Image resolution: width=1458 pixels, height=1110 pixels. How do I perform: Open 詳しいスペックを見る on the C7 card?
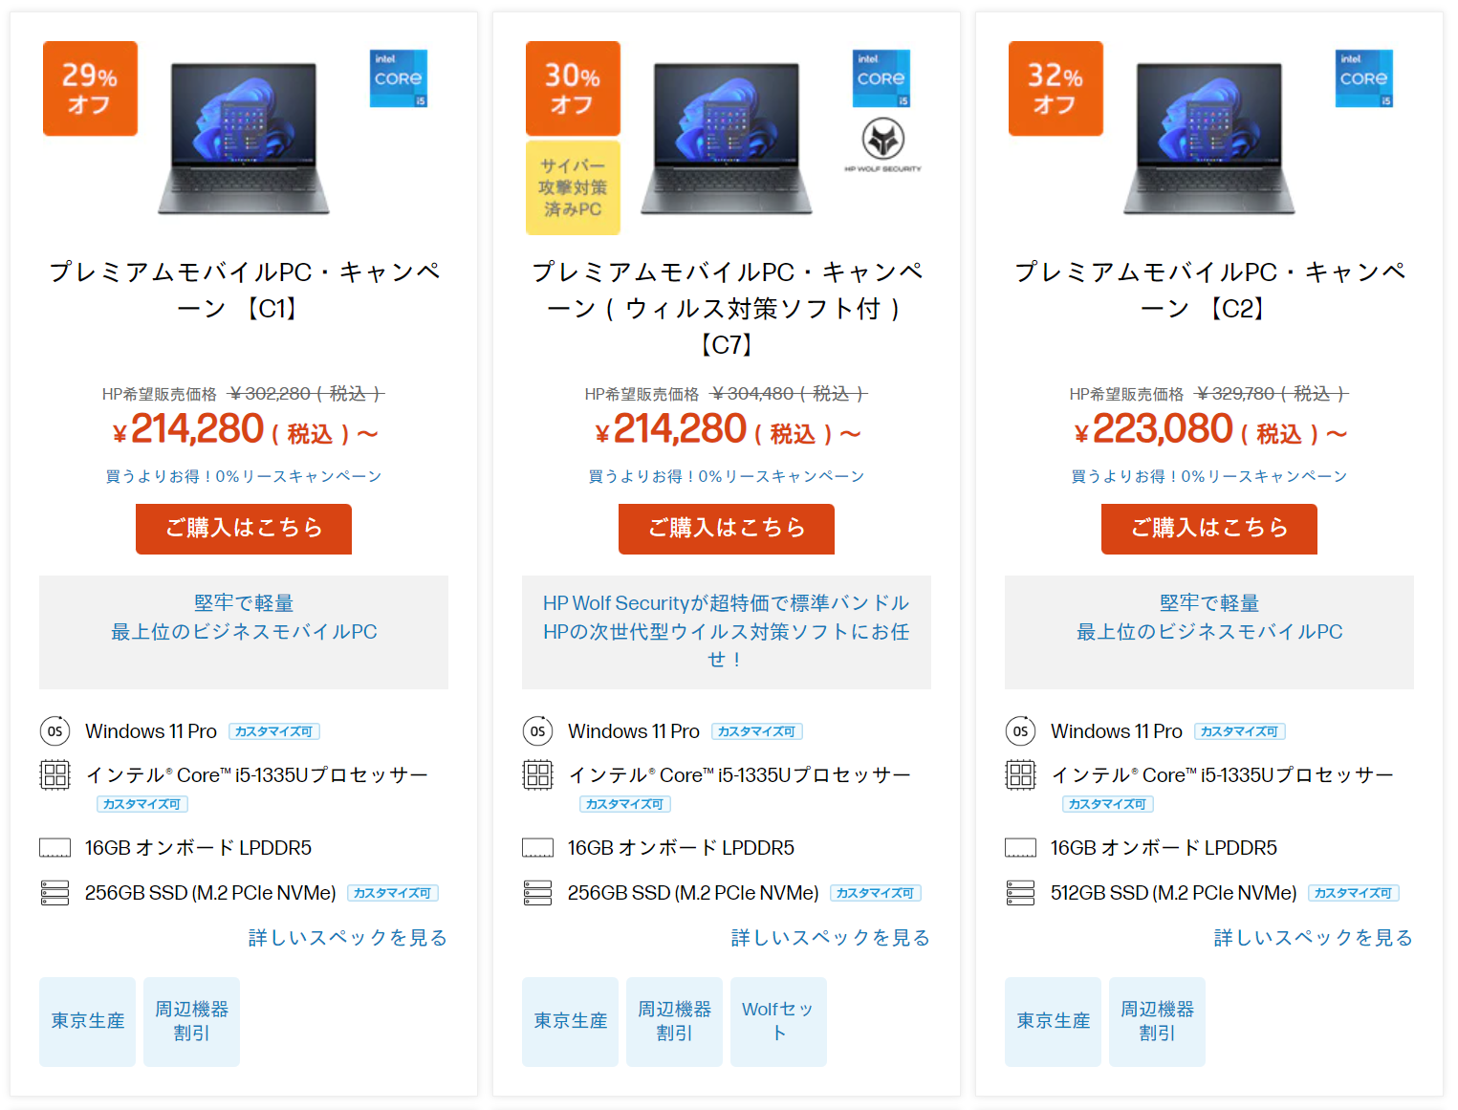coord(829,938)
